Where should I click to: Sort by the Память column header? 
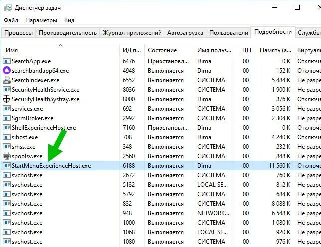click(274, 50)
